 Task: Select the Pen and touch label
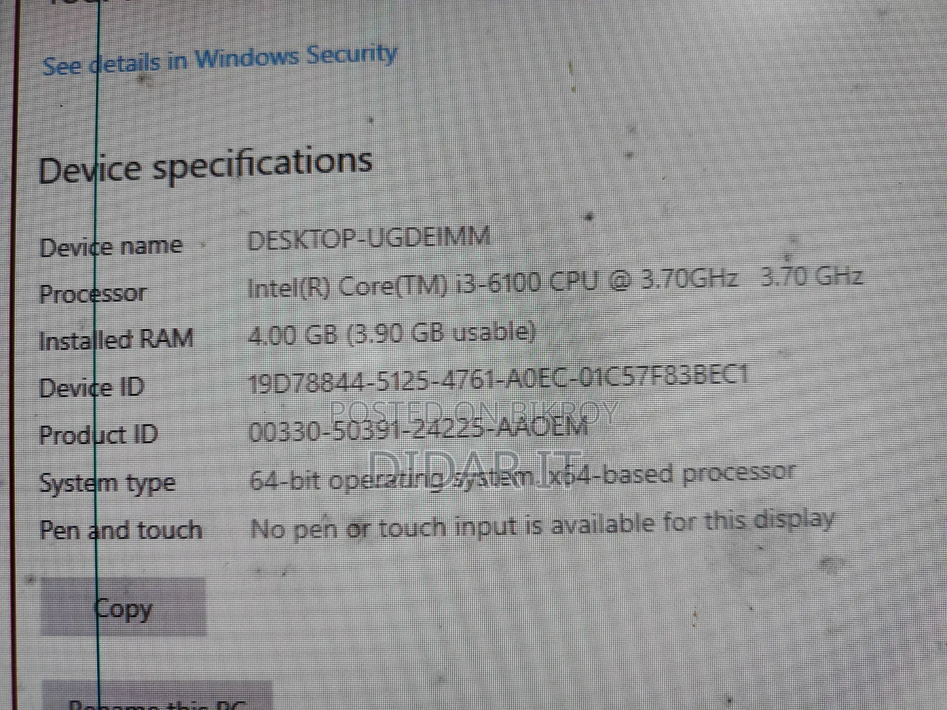121,529
